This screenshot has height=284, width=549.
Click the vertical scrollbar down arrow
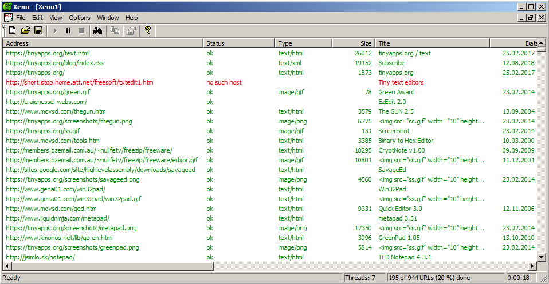tap(542, 257)
